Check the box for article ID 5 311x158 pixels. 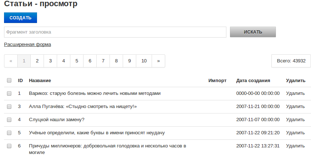(x=9, y=133)
